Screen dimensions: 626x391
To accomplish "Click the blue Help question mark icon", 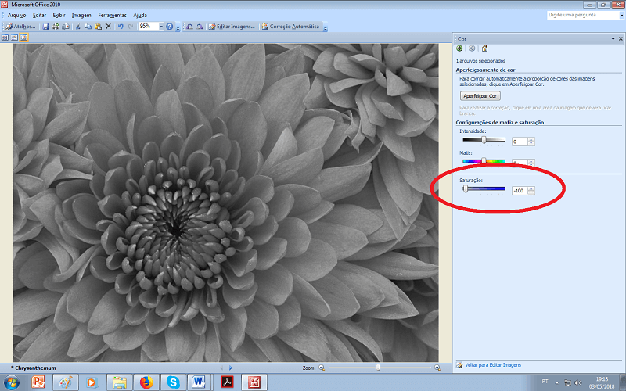I will coord(169,27).
